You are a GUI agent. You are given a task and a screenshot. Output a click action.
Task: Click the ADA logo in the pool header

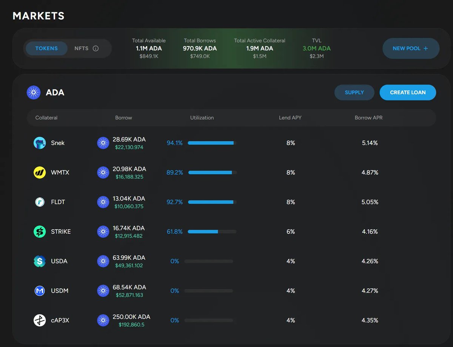pos(34,93)
